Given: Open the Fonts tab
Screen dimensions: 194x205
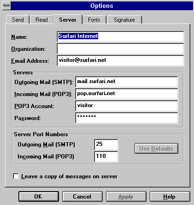Looking at the screenshot, I should [94, 20].
